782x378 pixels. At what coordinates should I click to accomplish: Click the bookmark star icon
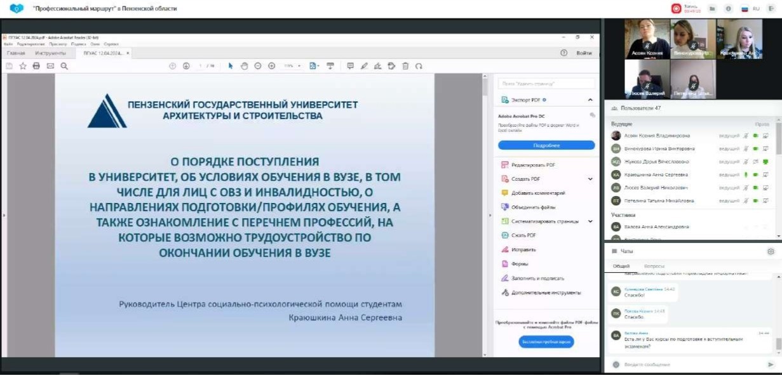(23, 66)
